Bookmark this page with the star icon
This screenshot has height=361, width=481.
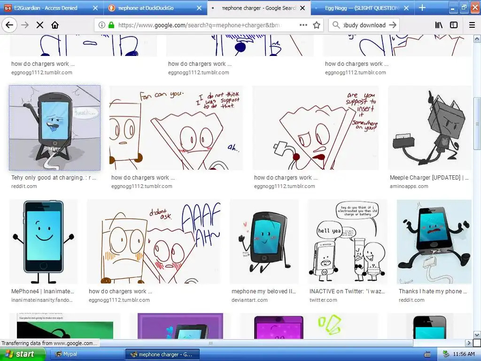click(317, 25)
